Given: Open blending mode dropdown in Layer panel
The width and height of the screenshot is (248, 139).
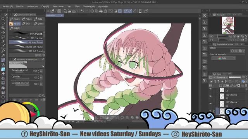Looking at the screenshot, I should (x=222, y=78).
